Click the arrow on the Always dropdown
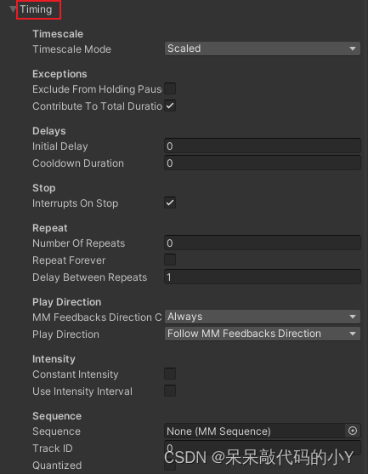Screen dimensions: 368x474 click(x=353, y=317)
